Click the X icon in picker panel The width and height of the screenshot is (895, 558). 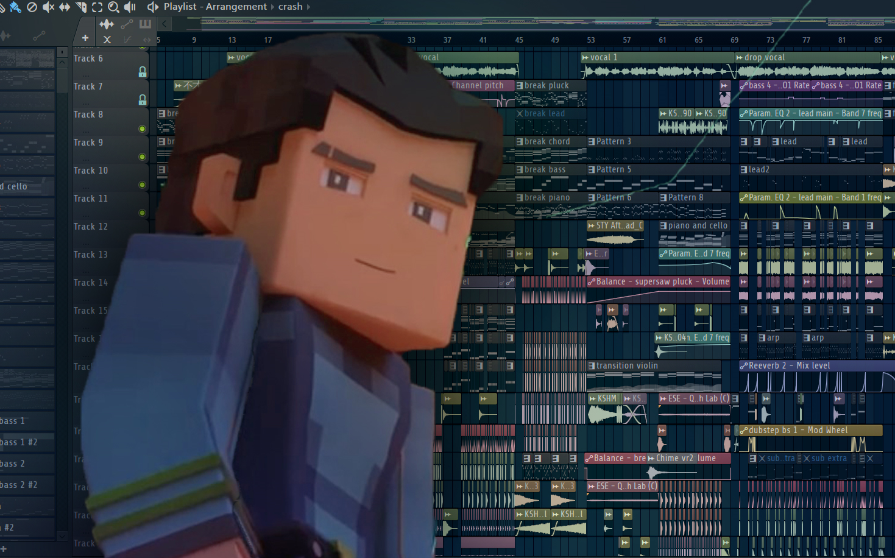pyautogui.click(x=107, y=40)
